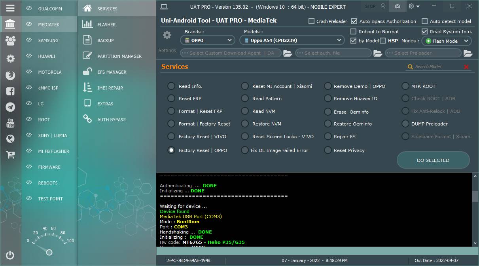Clear model search with red X
Image resolution: width=479 pixels, height=266 pixels.
[x=466, y=67]
